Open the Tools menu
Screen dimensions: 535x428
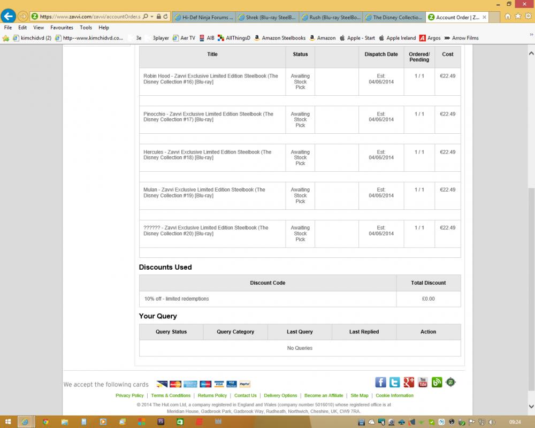(86, 28)
